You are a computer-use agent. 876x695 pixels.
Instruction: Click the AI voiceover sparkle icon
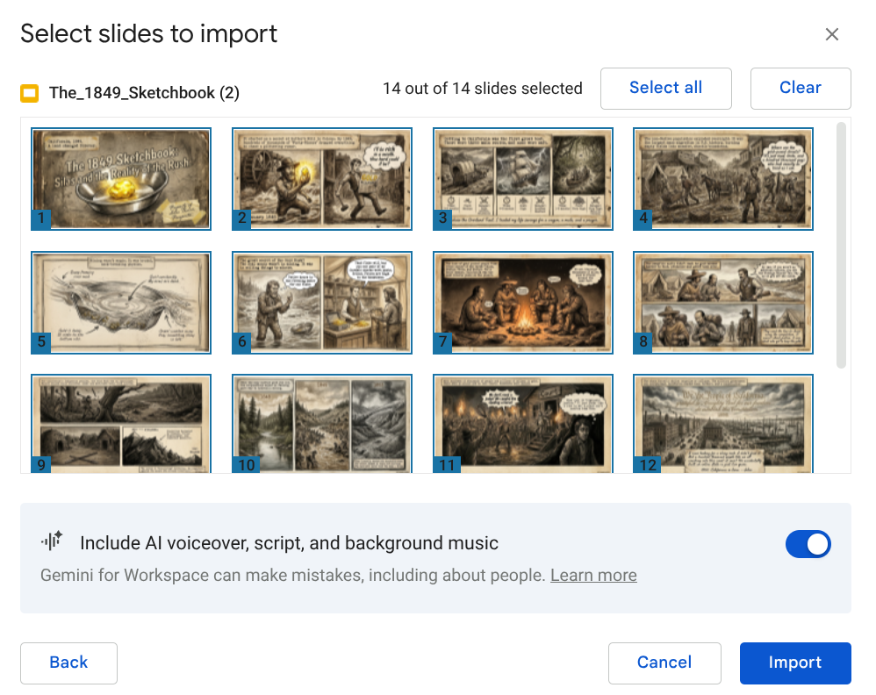[x=52, y=541]
